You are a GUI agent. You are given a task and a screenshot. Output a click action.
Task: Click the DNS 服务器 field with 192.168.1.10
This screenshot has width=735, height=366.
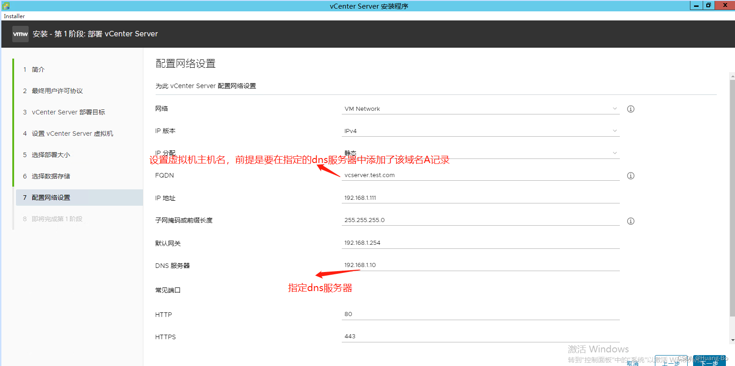tap(481, 265)
